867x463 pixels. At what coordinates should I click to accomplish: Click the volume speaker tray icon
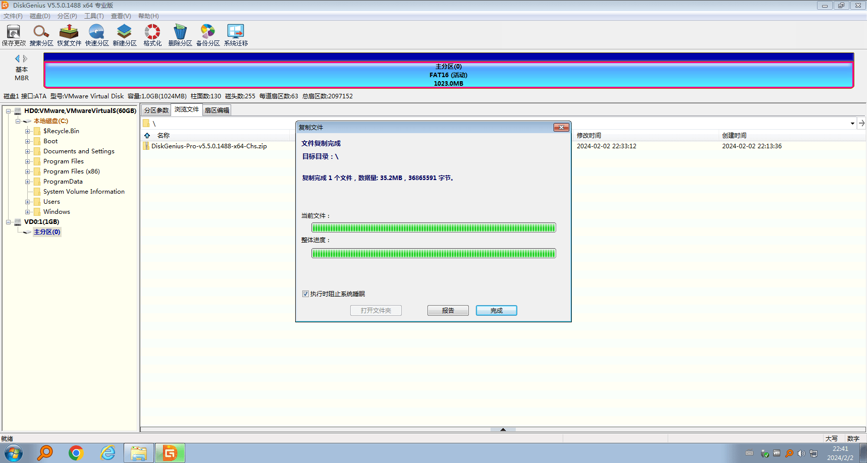tap(801, 453)
